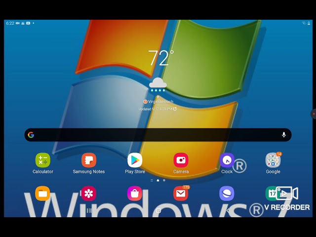Tap the 6:22 clock in status bar

pyautogui.click(x=10, y=23)
